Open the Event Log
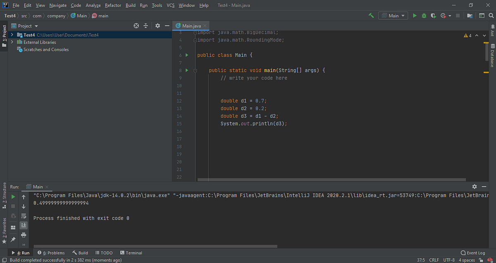This screenshot has width=496, height=263. pos(473,253)
